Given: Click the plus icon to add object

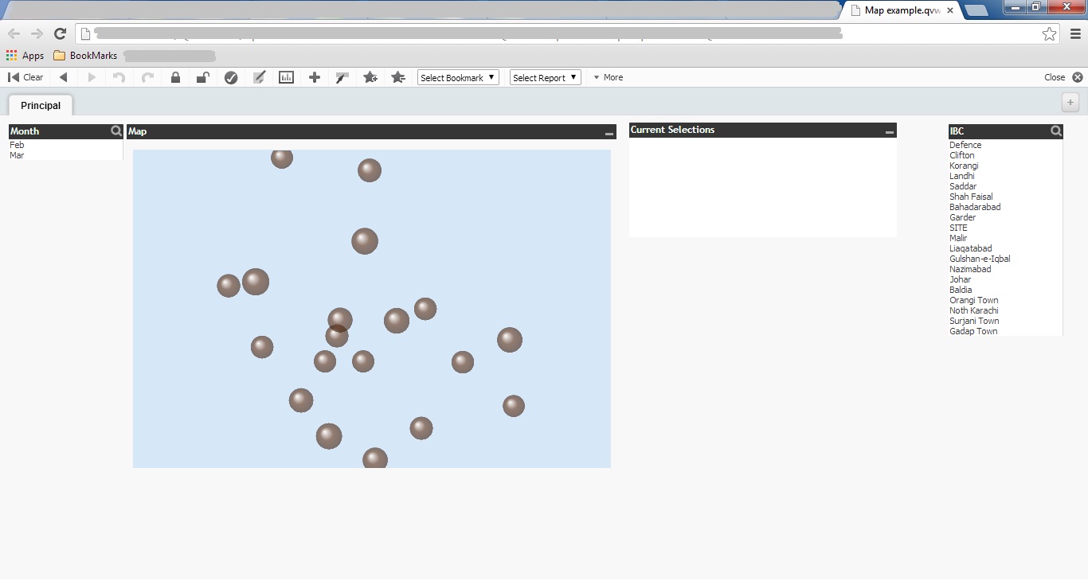Looking at the screenshot, I should (x=315, y=77).
